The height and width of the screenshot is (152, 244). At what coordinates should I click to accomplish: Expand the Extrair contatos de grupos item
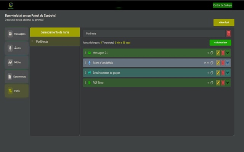point(228,73)
